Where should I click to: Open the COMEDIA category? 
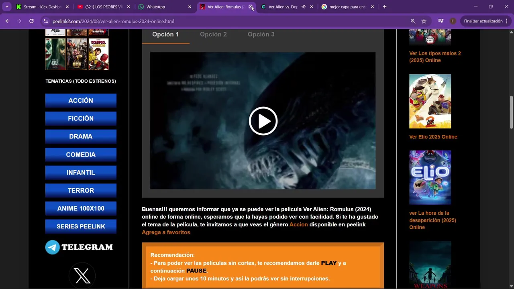pos(81,155)
